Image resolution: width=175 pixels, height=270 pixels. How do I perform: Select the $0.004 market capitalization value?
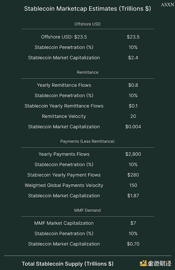coord(133,127)
